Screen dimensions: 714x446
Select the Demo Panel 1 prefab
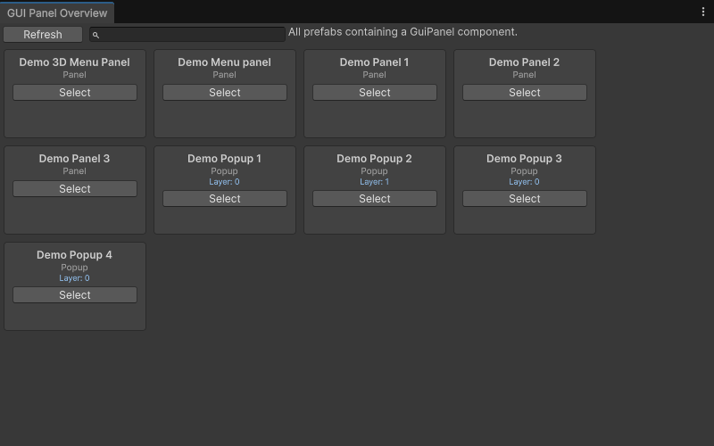tap(374, 93)
